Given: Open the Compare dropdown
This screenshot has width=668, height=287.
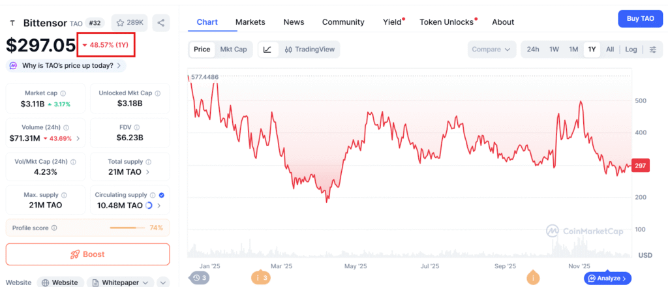Looking at the screenshot, I should tap(491, 50).
